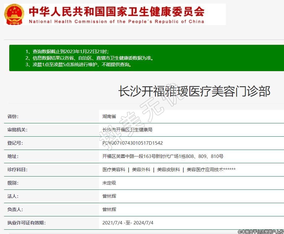Viewport: 284px width, 234px height.
Task: Click the license validity dates 2021/7/4 -至- 2024/7/4
Action: [x=128, y=223]
